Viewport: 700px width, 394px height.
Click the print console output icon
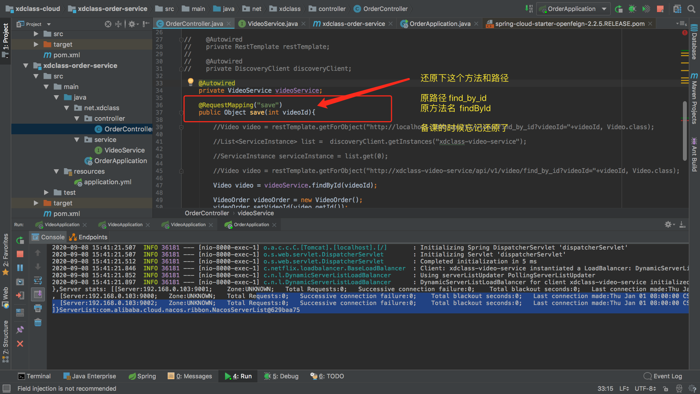[x=38, y=309]
